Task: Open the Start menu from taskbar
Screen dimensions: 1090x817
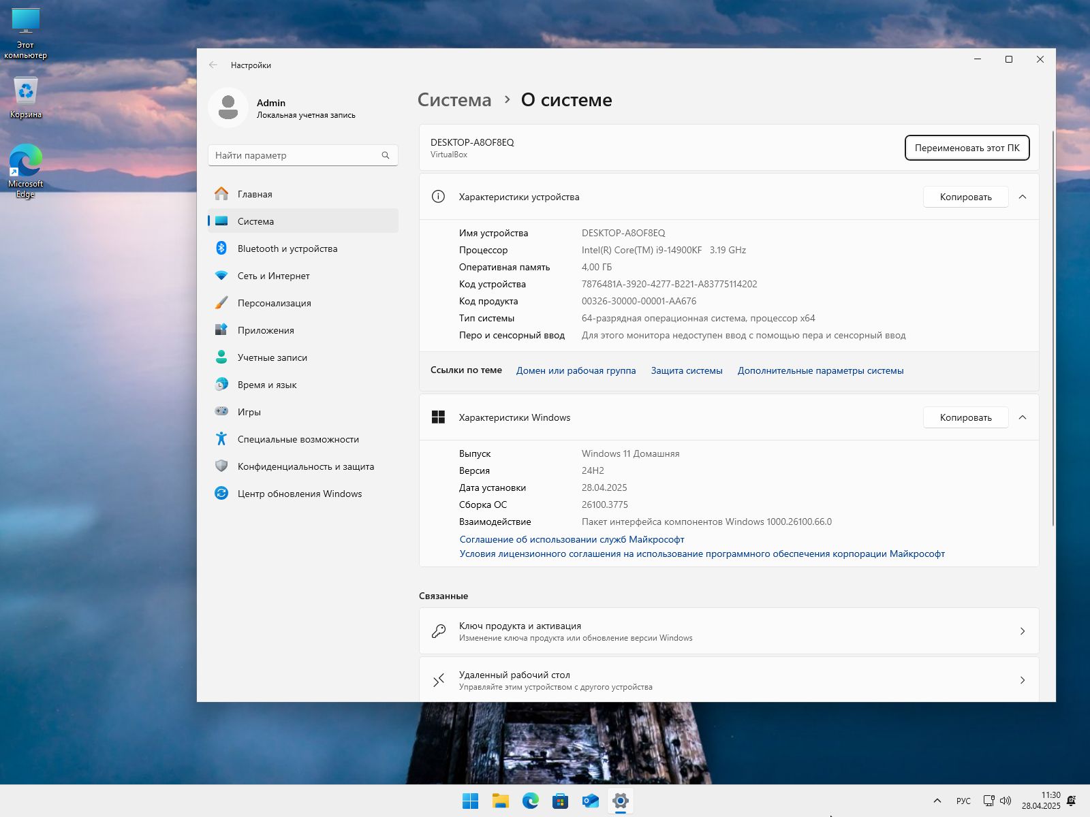Action: click(470, 801)
